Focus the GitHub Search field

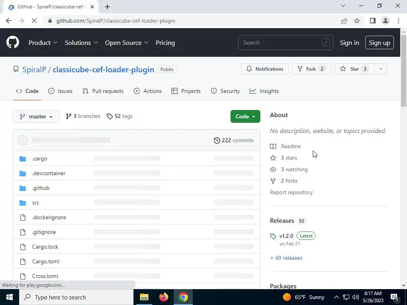click(x=285, y=42)
